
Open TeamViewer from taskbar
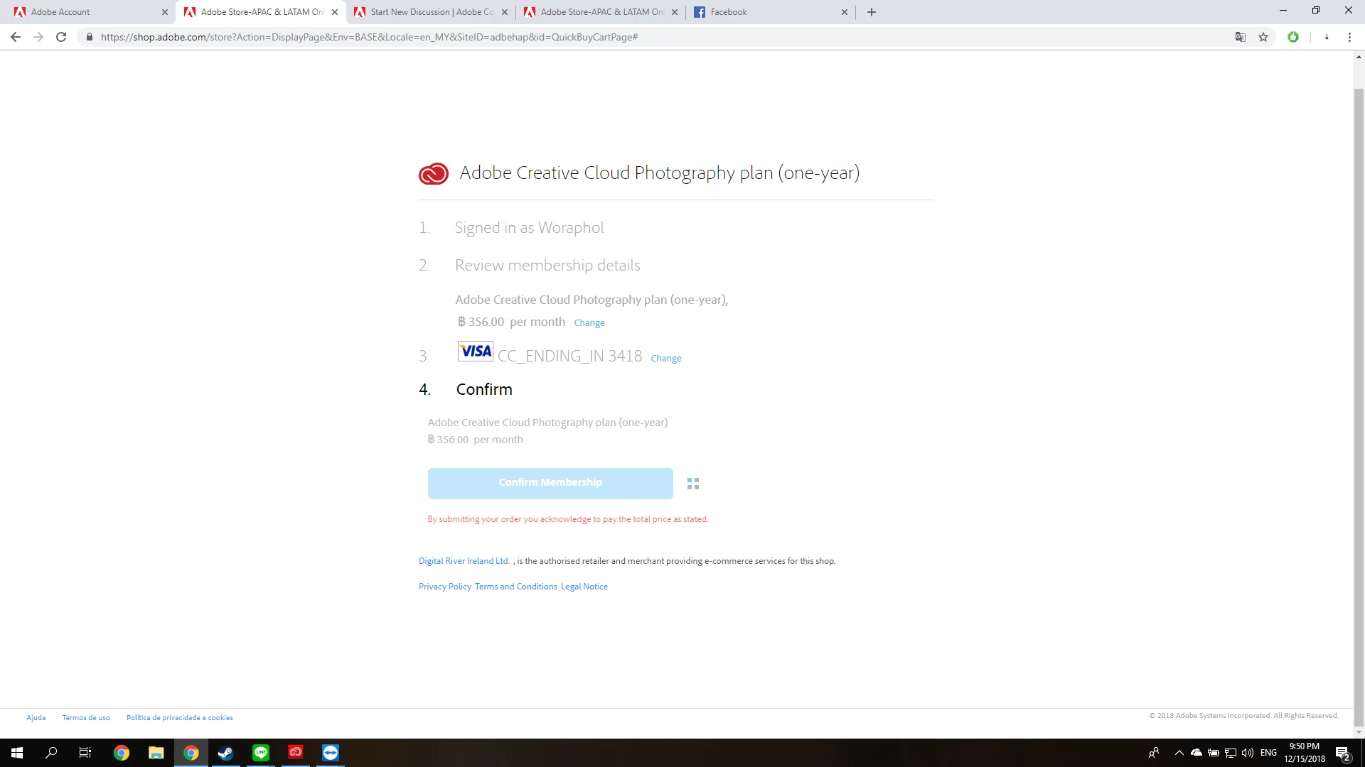pos(331,753)
